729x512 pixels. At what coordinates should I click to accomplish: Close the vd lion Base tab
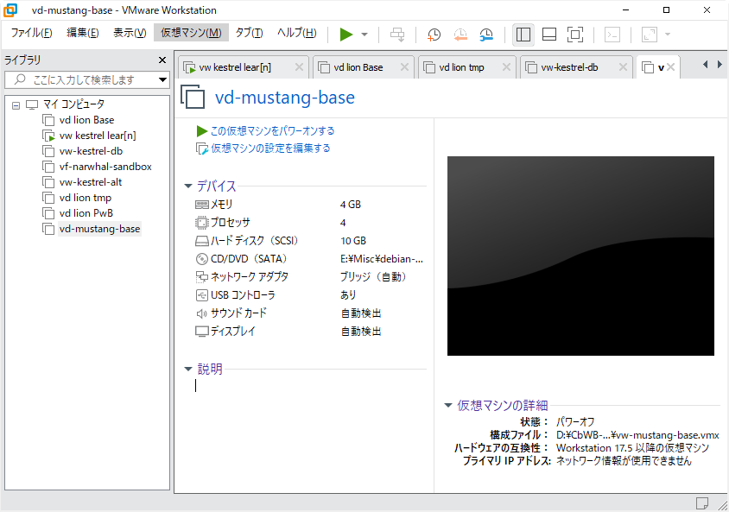403,67
